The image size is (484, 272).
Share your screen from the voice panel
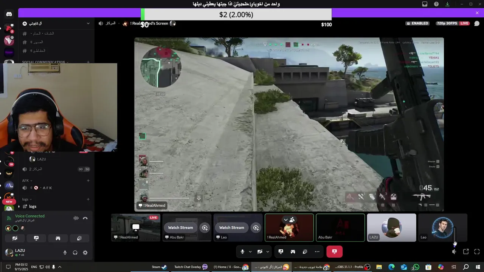coord(36,238)
